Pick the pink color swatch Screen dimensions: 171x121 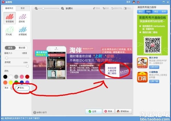22,77
